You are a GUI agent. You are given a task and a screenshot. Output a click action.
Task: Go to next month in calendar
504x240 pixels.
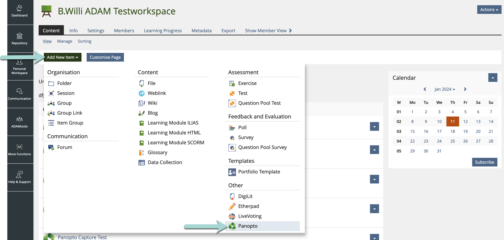465,89
